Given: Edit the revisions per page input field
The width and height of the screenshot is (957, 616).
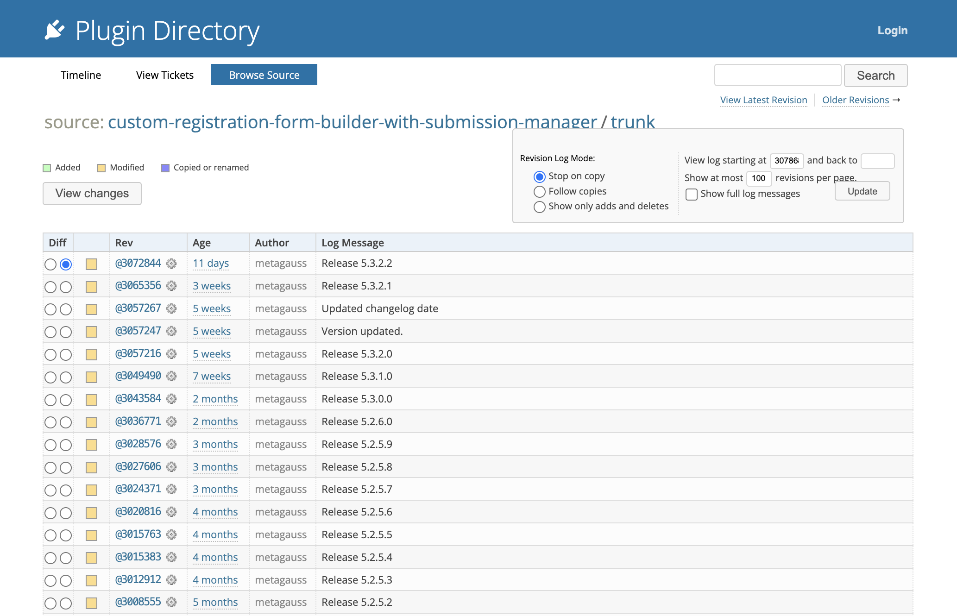Looking at the screenshot, I should tap(759, 177).
